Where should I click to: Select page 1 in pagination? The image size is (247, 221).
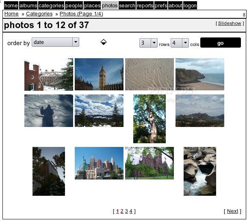117,211
